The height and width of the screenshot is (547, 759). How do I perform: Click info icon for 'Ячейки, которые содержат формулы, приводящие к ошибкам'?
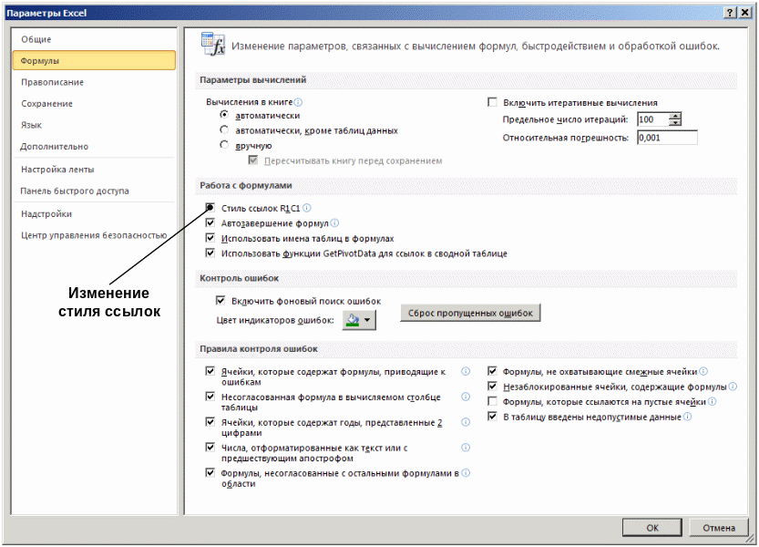466,371
